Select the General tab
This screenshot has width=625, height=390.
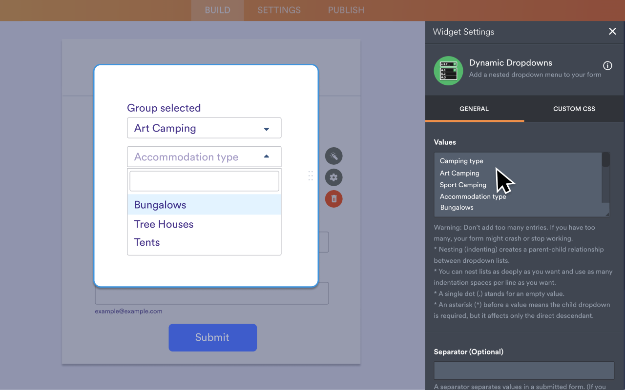pyautogui.click(x=474, y=109)
